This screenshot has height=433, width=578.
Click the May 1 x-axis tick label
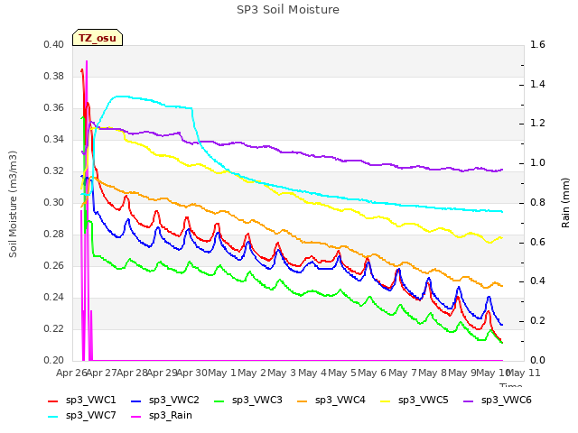click(222, 373)
